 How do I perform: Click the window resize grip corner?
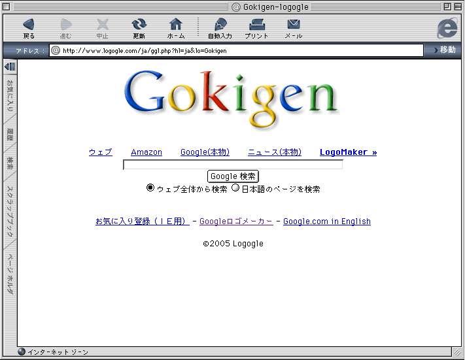[x=457, y=352]
